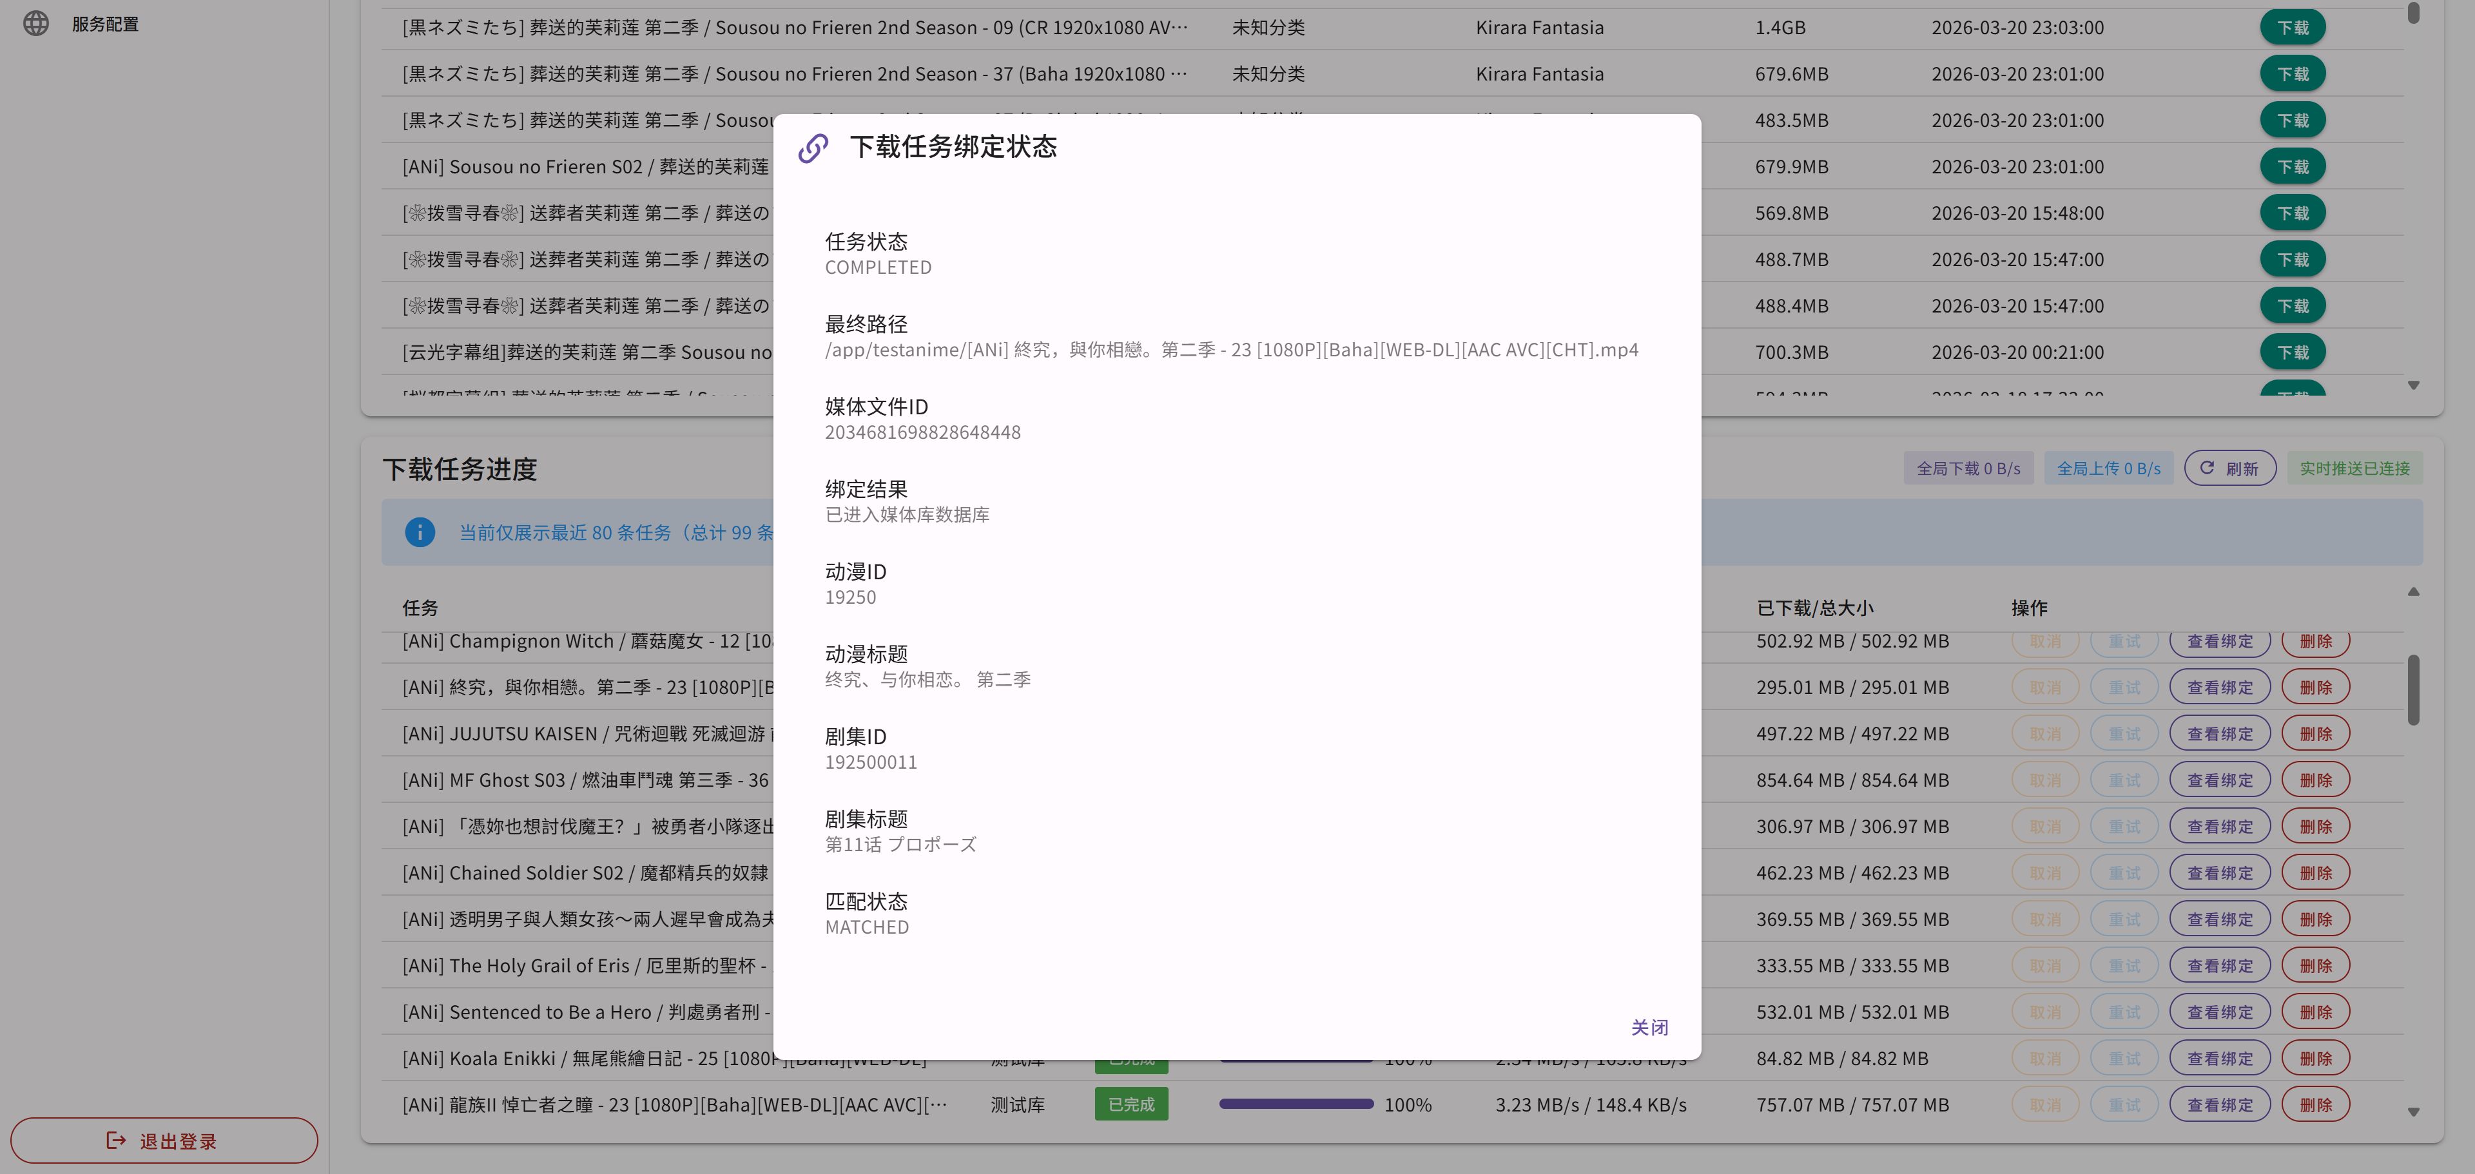Click 重试 for the MF Ghost S03 task
The height and width of the screenshot is (1174, 2475).
pyautogui.click(x=2123, y=780)
